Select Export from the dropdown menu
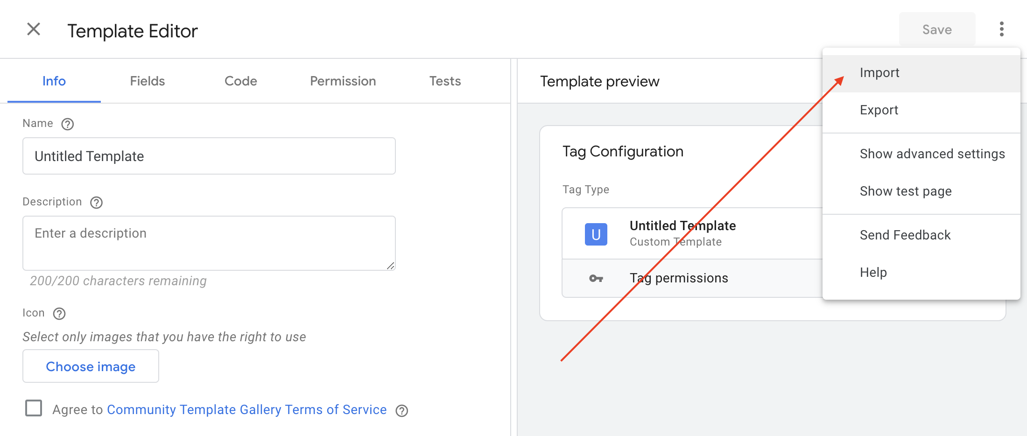 (879, 110)
